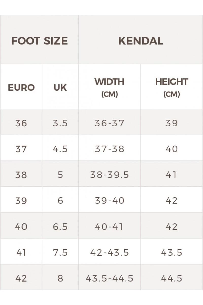Select the UK size 6 cell
The height and width of the screenshot is (305, 203).
tap(60, 201)
